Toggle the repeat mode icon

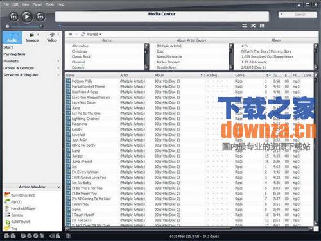(x=244, y=26)
